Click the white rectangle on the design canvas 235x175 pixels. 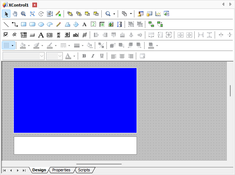[75, 146]
